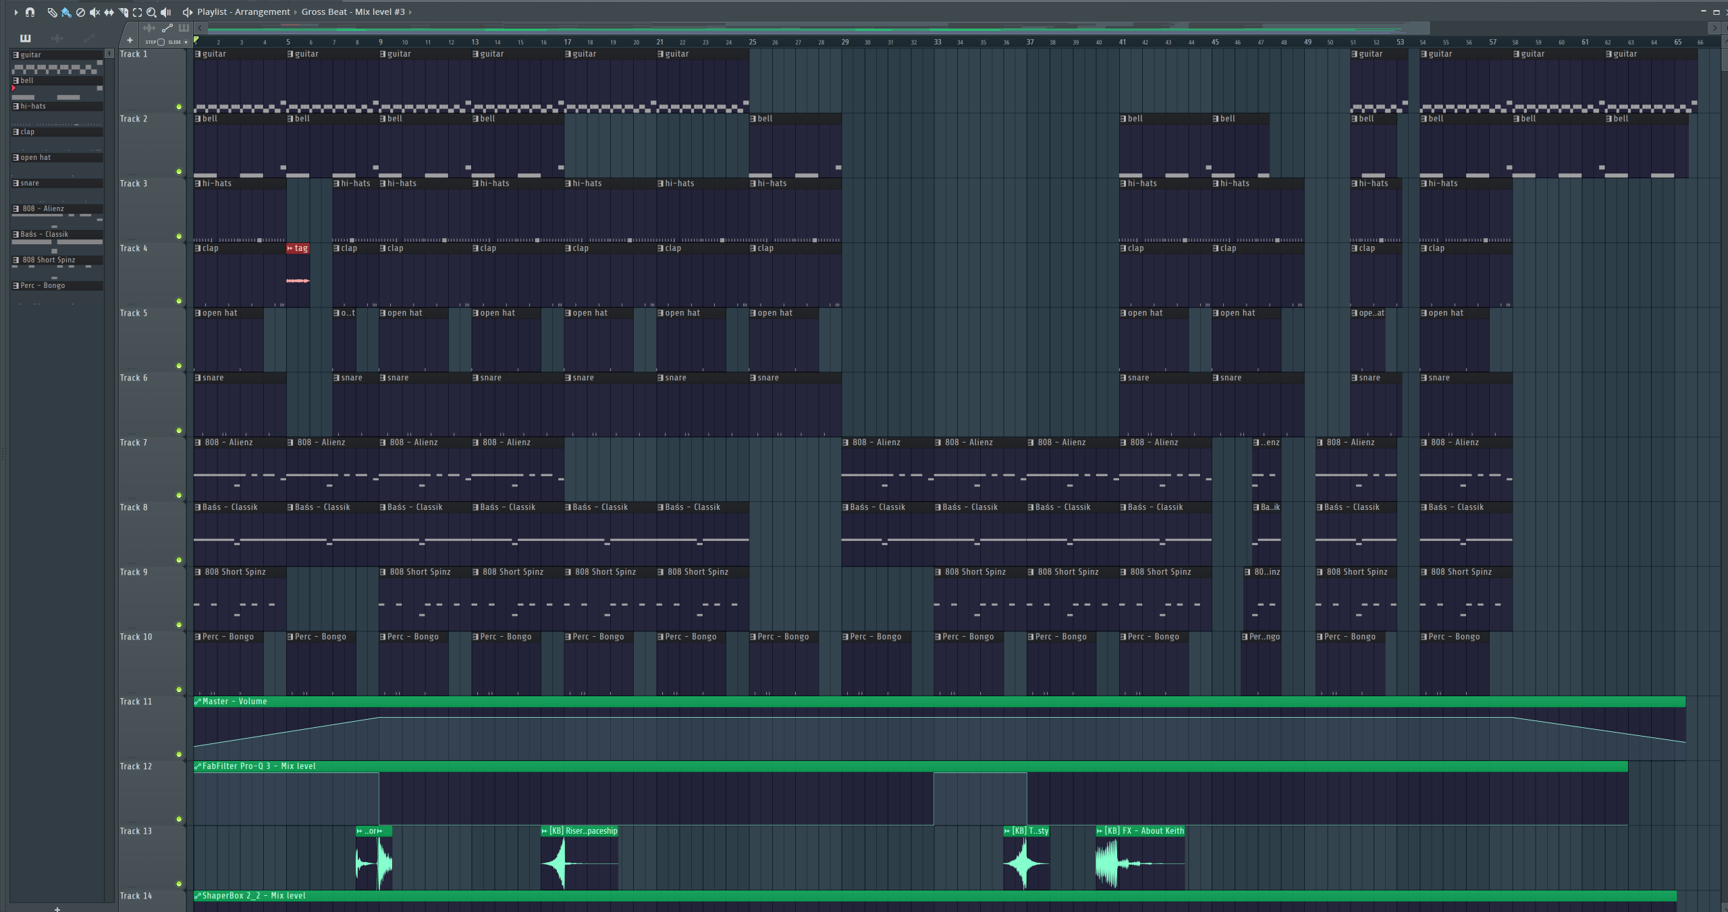The height and width of the screenshot is (912, 1728).
Task: Select the Playback speaker tool
Action: tap(166, 12)
